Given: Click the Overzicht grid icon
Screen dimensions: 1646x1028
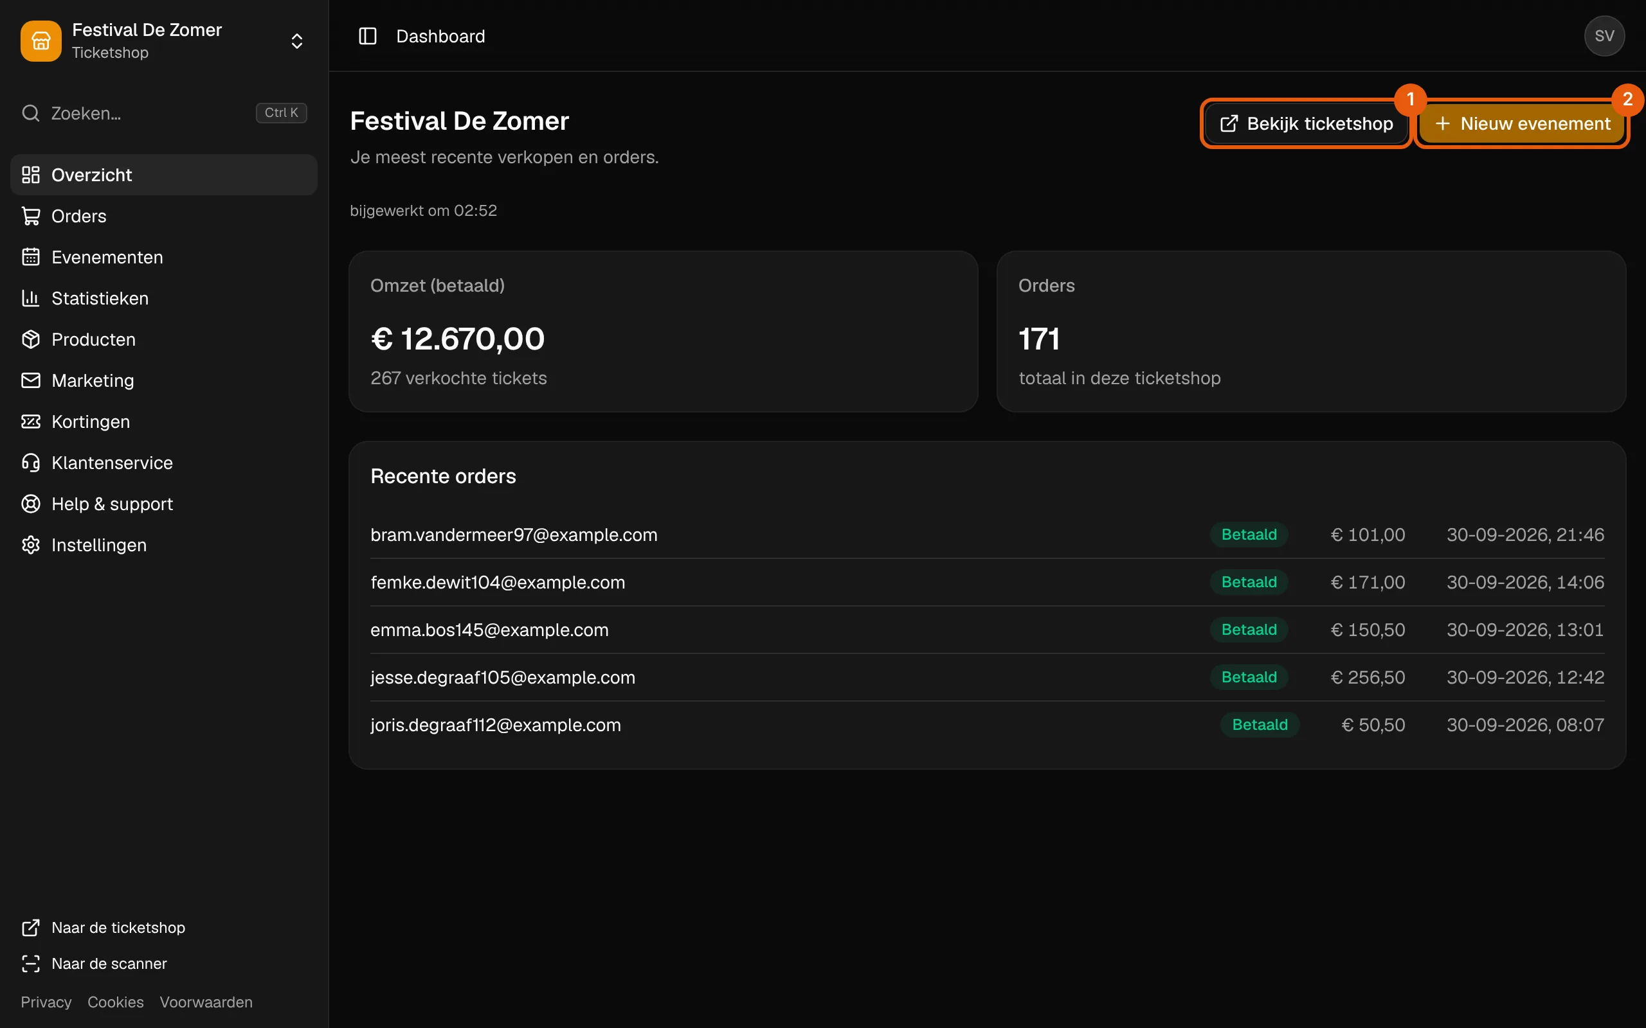Looking at the screenshot, I should tap(31, 175).
